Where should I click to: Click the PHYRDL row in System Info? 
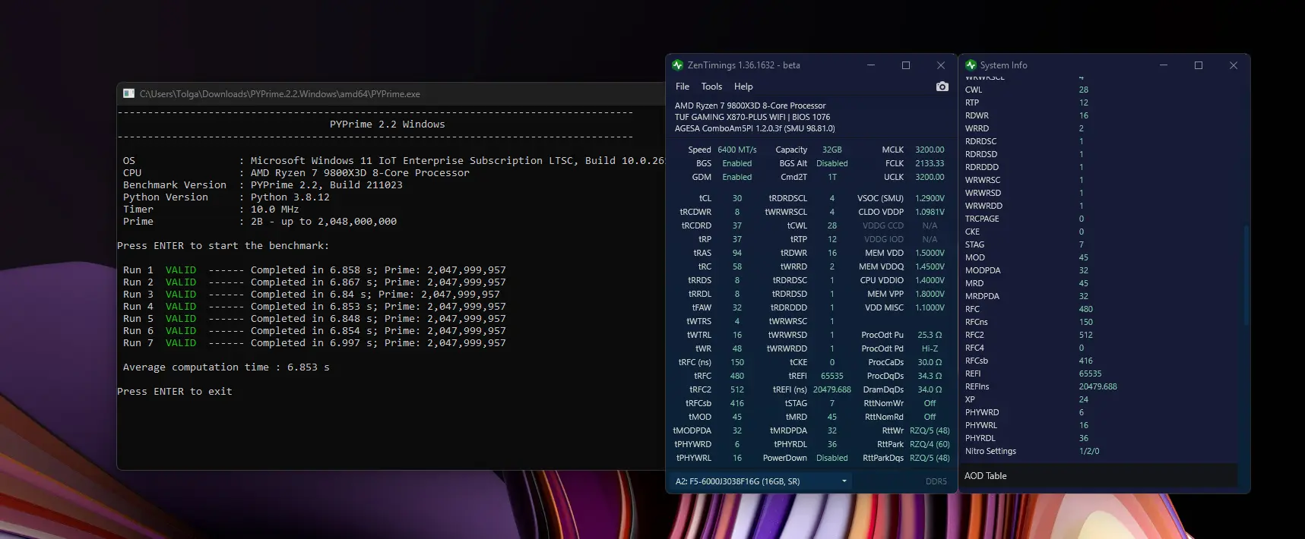[x=1098, y=438]
